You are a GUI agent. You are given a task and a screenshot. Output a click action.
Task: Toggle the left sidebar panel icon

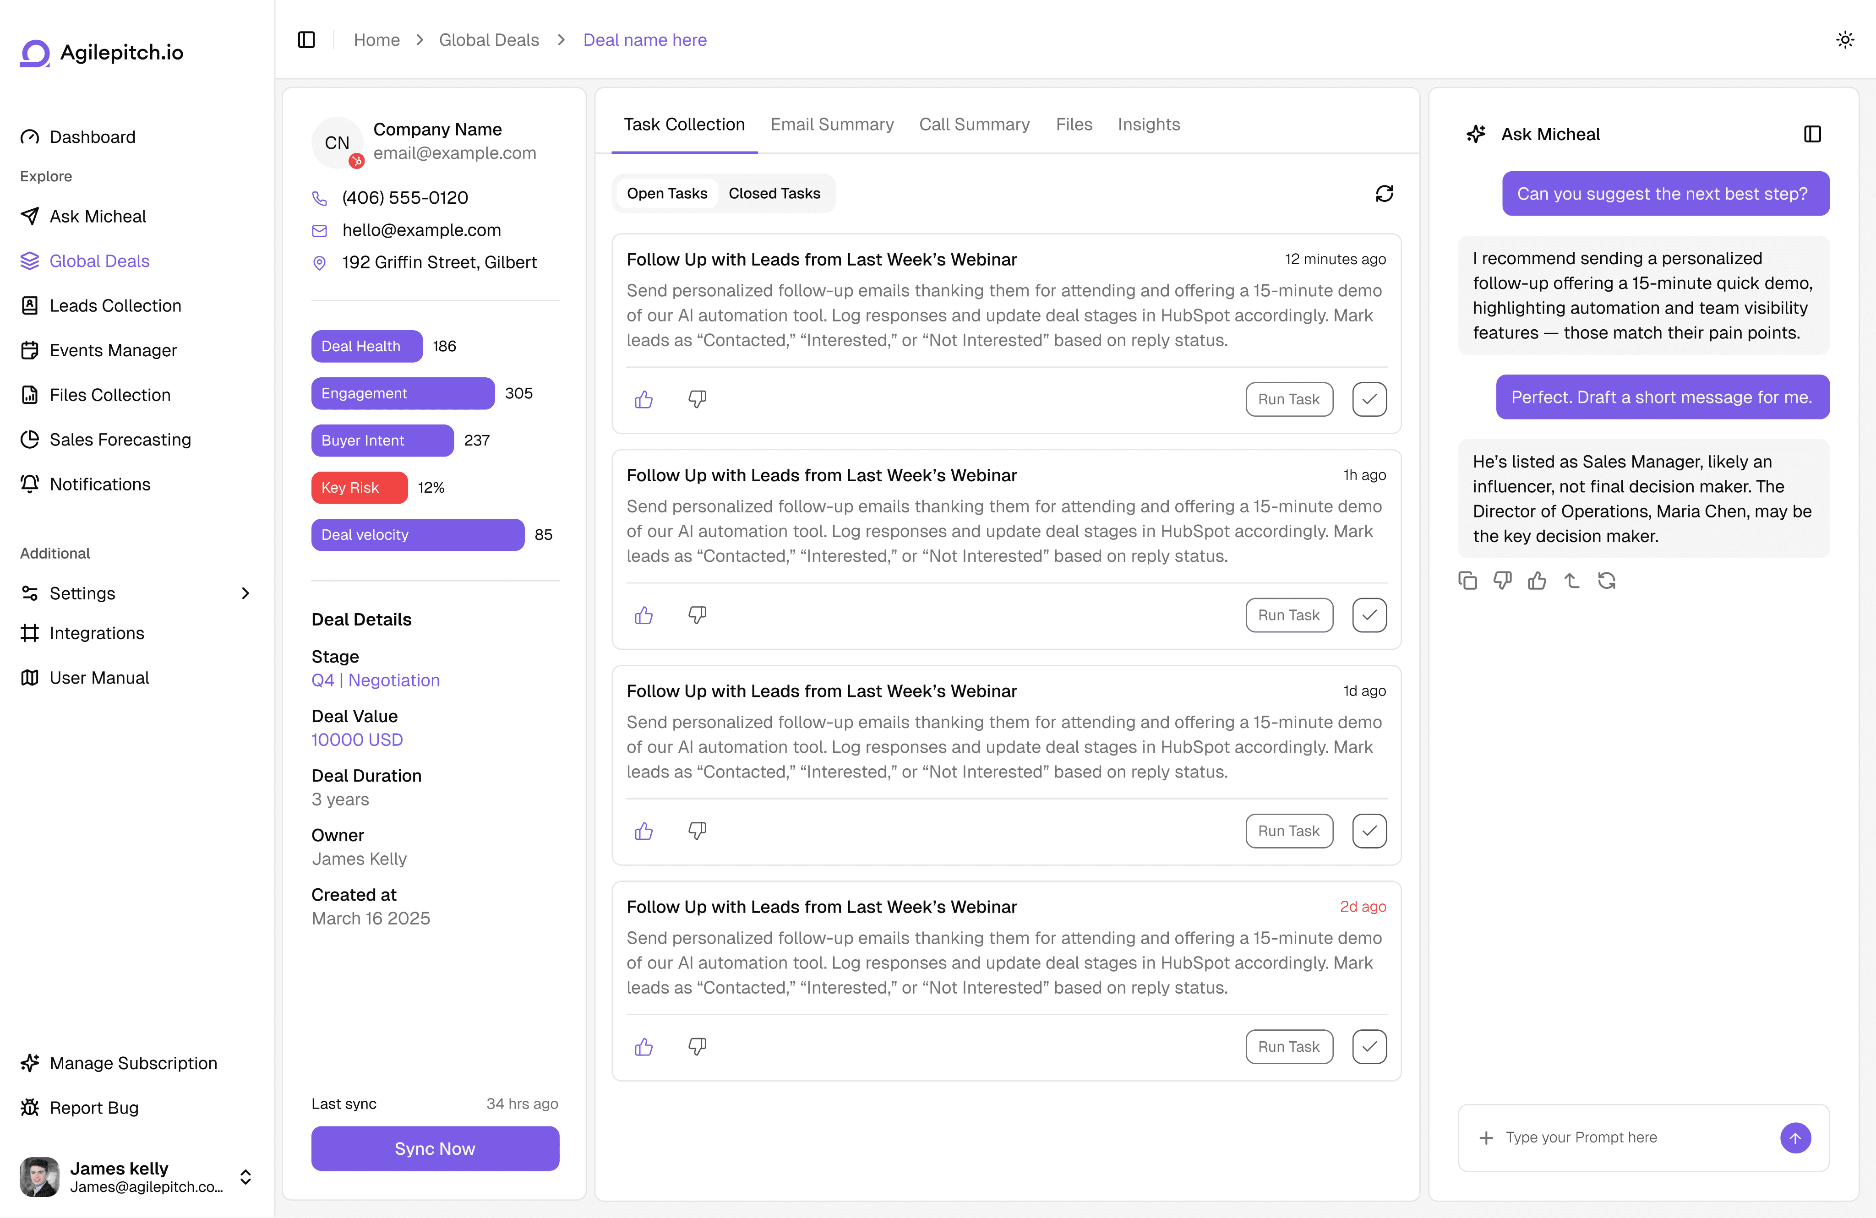click(x=306, y=39)
